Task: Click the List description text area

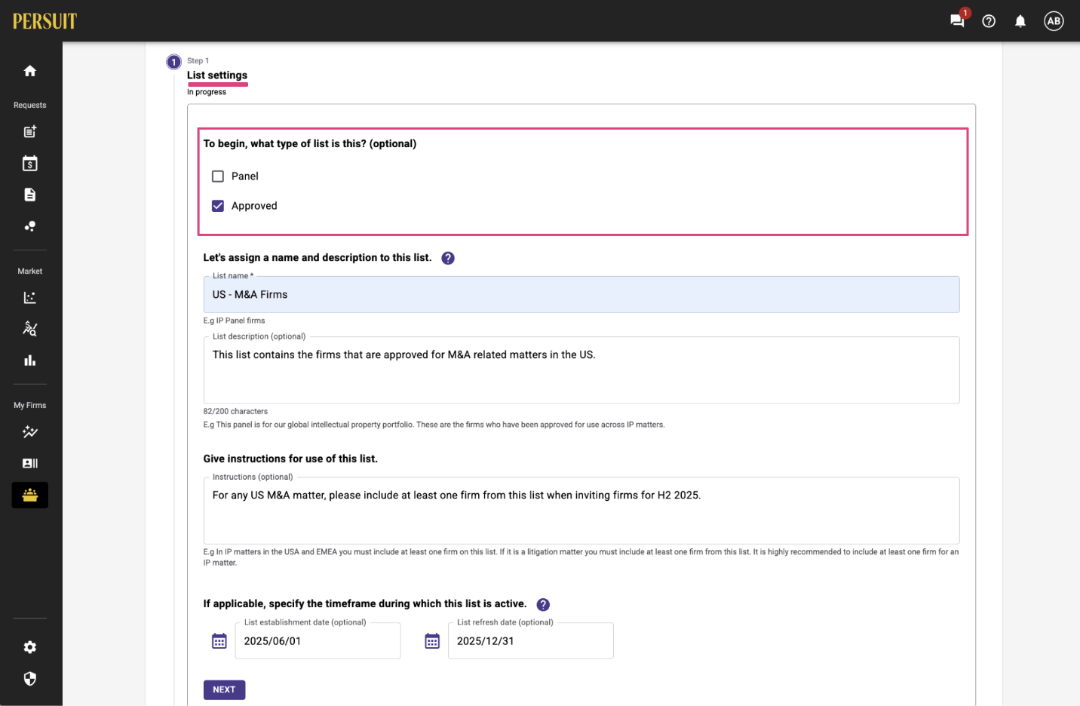Action: pyautogui.click(x=581, y=370)
